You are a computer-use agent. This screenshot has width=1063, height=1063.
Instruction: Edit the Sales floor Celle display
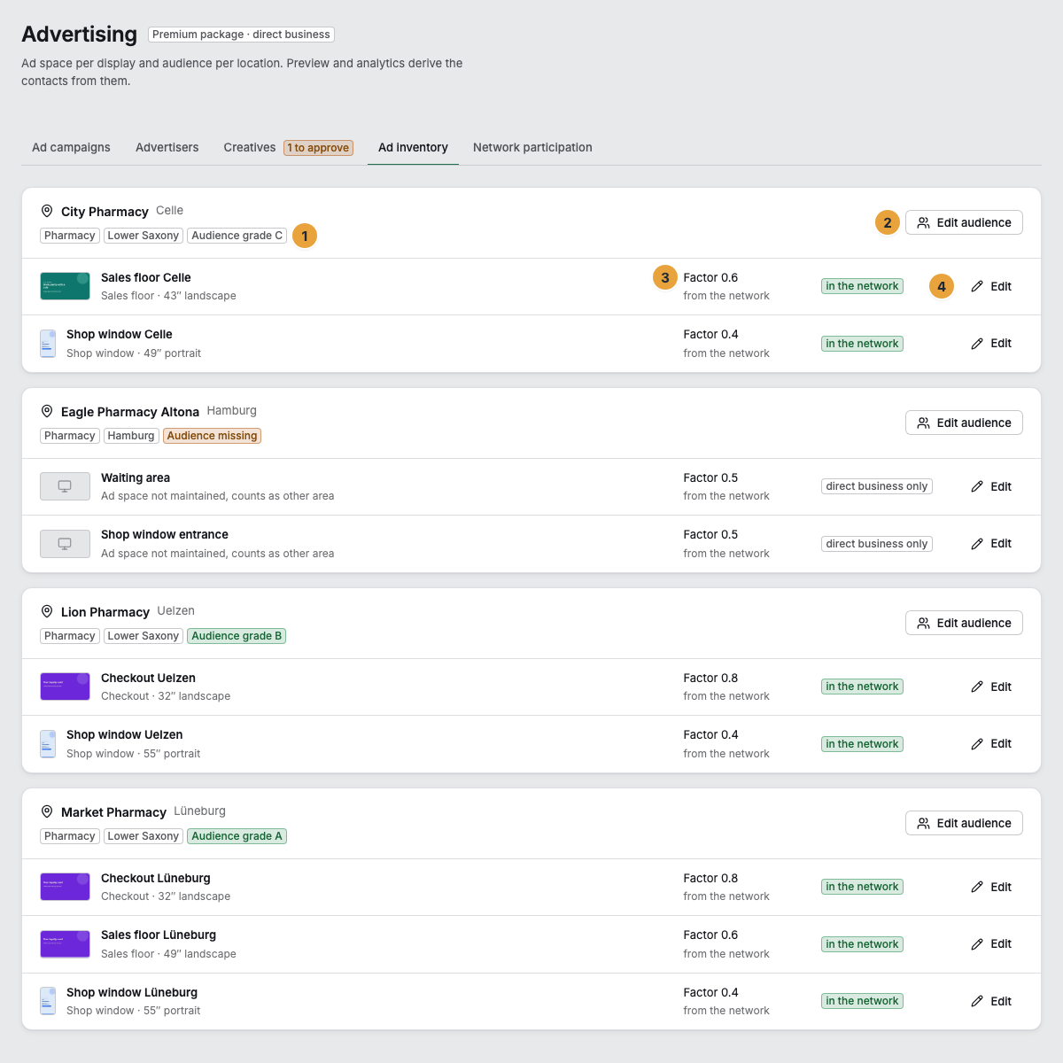coord(991,286)
